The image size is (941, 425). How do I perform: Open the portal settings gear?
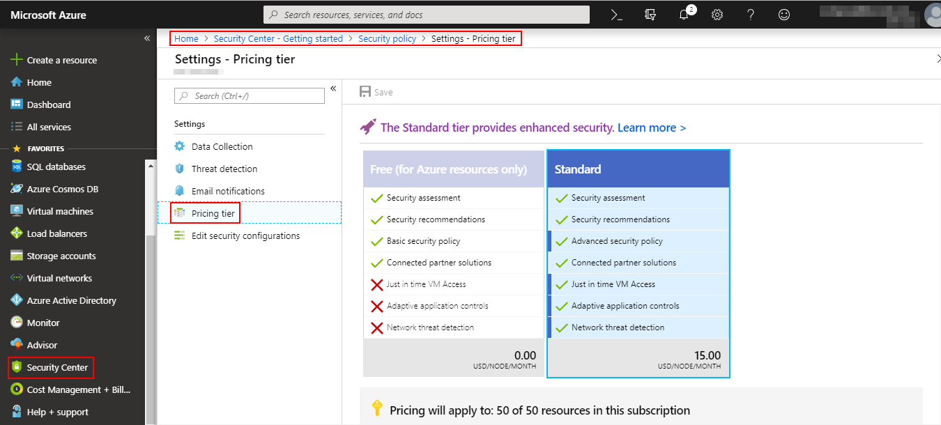point(717,15)
